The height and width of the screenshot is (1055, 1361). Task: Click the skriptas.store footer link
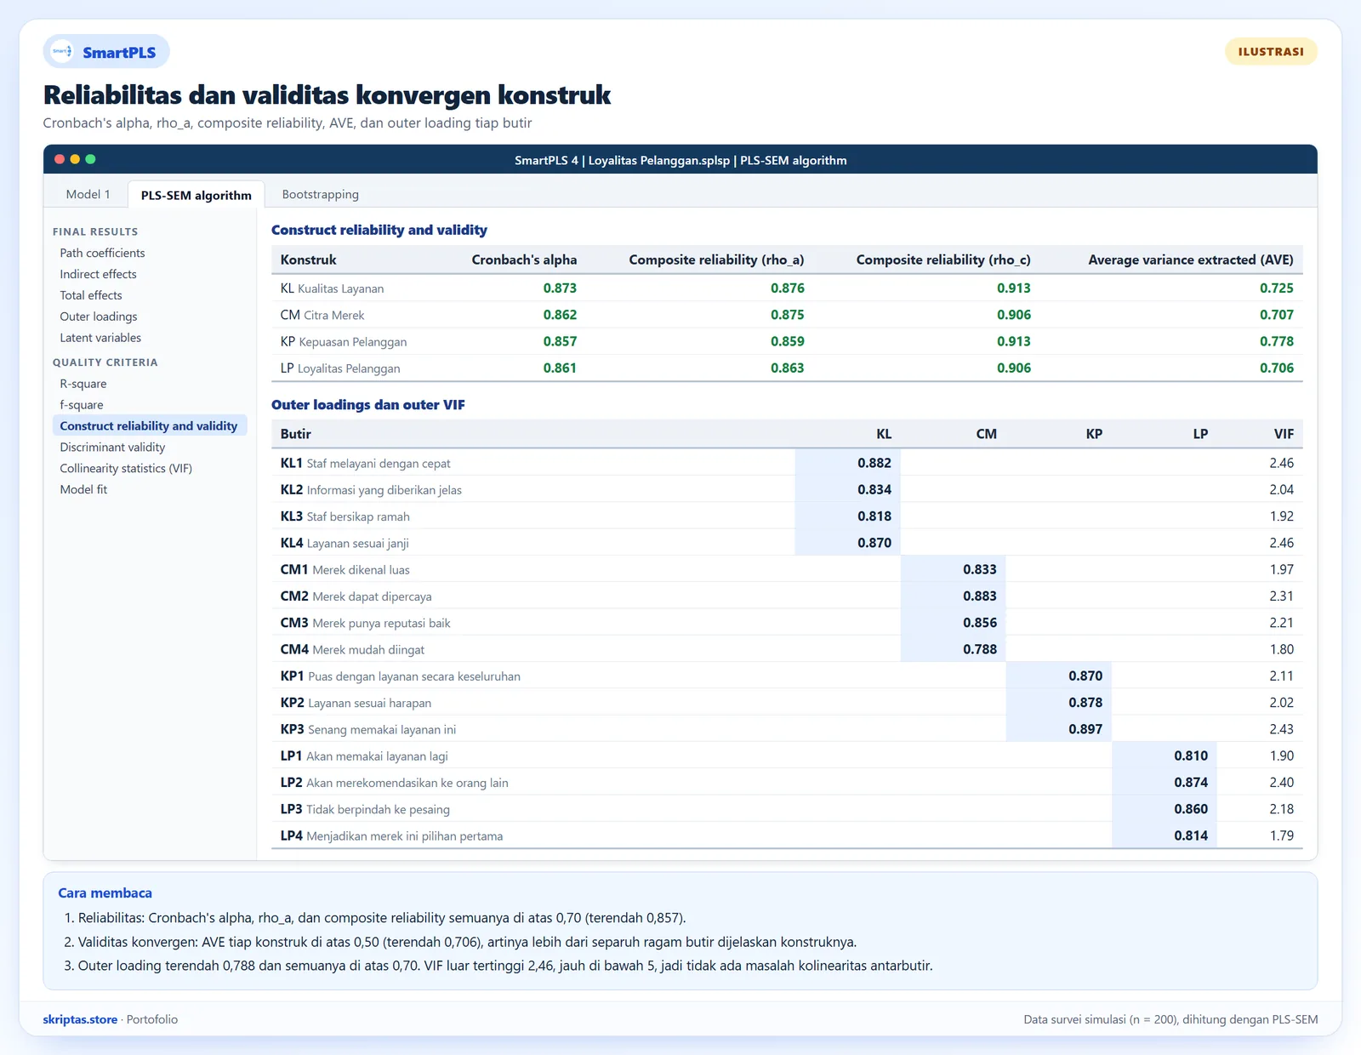click(x=80, y=1019)
